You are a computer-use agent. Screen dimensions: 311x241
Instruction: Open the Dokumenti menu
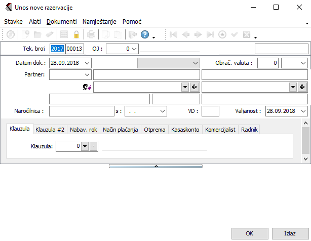pos(61,22)
